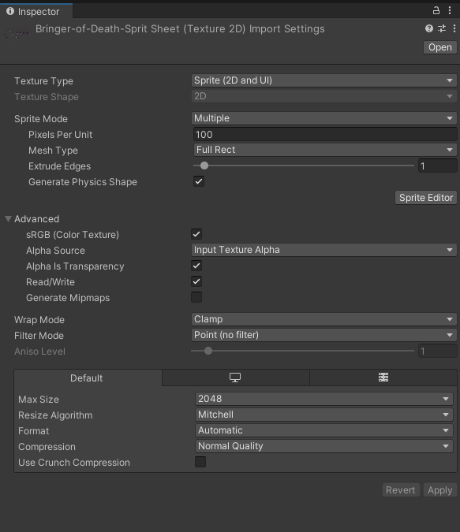Viewport: 460px width, 532px height.
Task: Switch to the dedicated server platform tab
Action: (383, 378)
